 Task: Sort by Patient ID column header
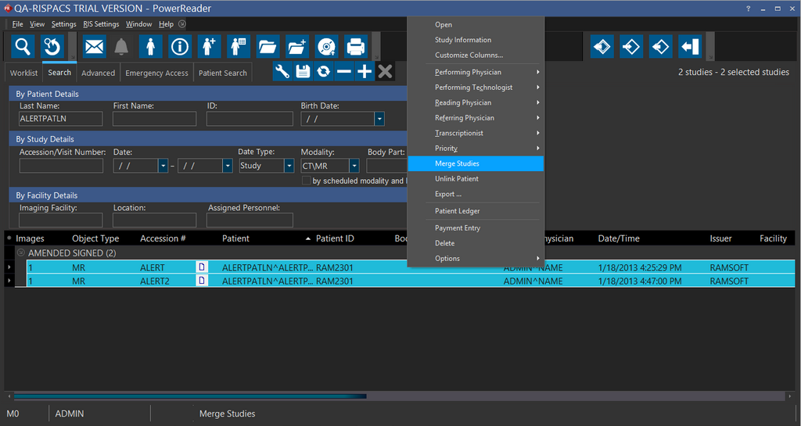(335, 238)
